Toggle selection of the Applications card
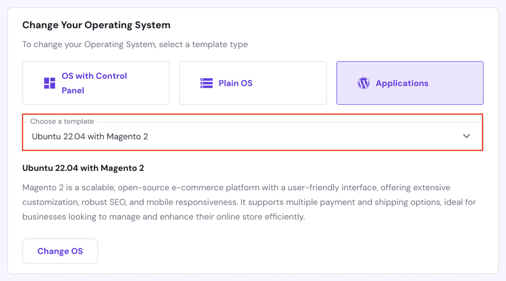The height and width of the screenshot is (281, 506). tap(410, 83)
